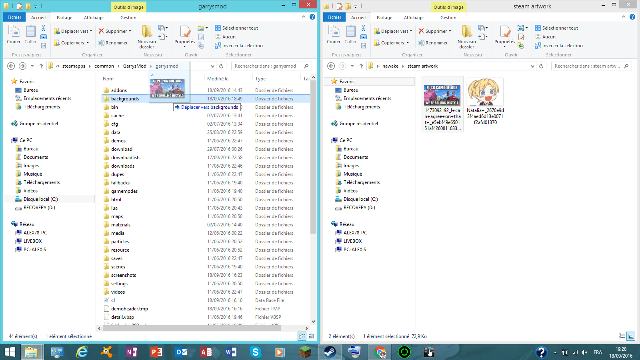Click the taskbar volume speaker icon

(x=584, y=352)
